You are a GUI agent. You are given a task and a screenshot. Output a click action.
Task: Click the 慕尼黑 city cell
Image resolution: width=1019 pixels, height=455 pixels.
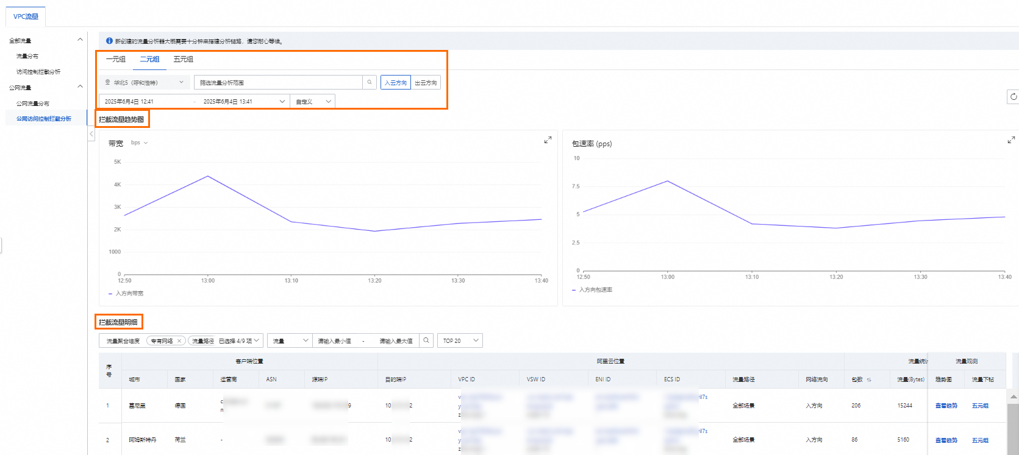(x=137, y=406)
